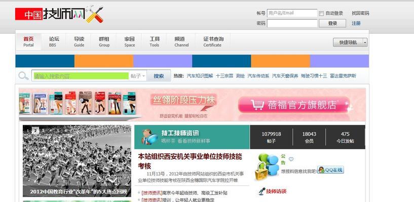414x202 pixels.
Task: Click the 蓓福官方旗舰店 pink banner button
Action: tap(294, 105)
